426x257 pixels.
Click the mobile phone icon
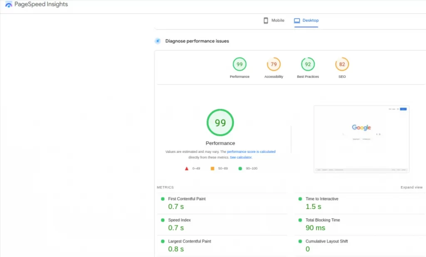tap(266, 20)
